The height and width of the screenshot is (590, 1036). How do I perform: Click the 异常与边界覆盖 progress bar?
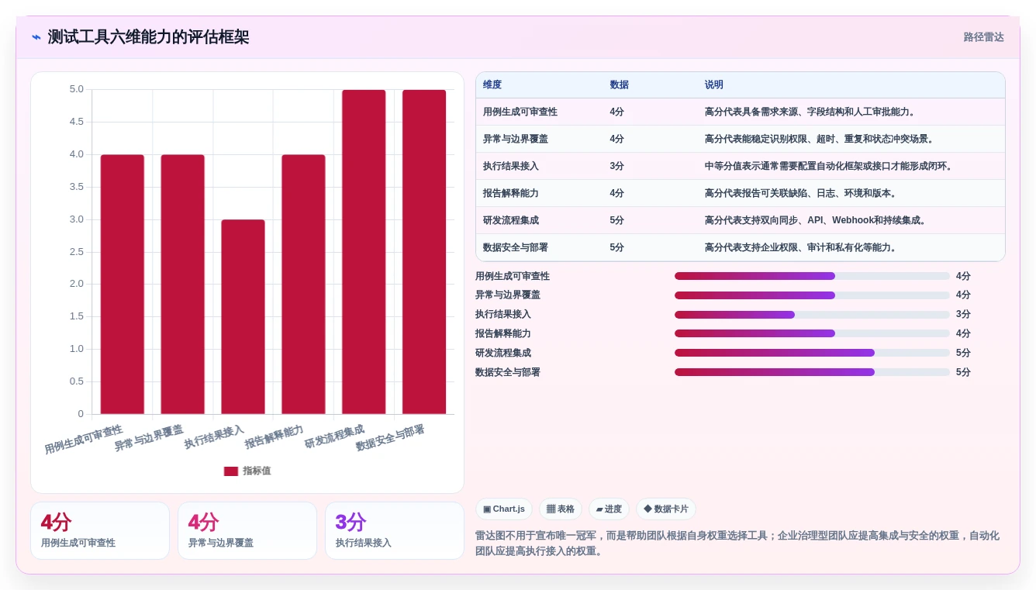tap(812, 295)
